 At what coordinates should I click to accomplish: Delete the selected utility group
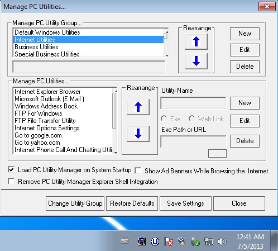tap(245, 67)
